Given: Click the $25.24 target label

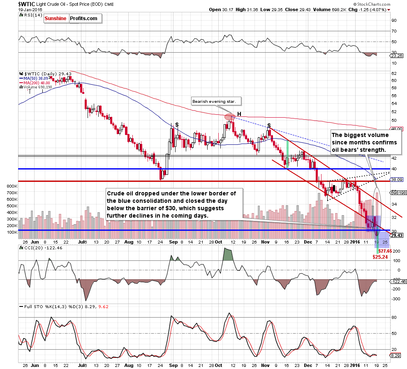Looking at the screenshot, I should pyautogui.click(x=380, y=257).
